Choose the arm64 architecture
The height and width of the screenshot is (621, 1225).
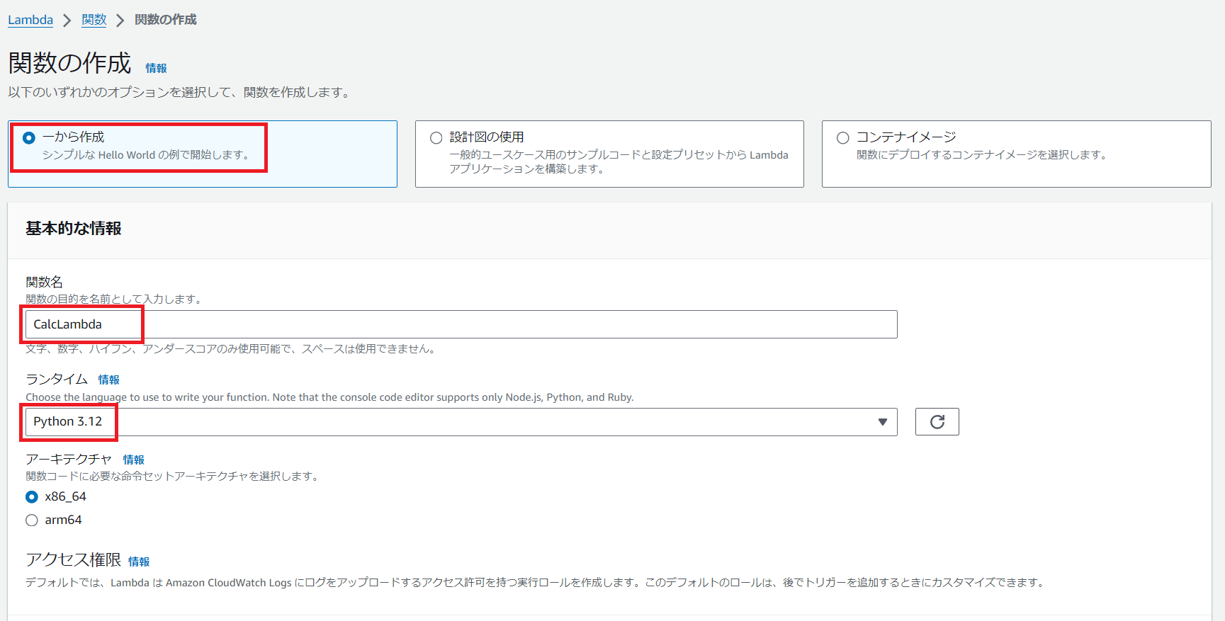(x=32, y=520)
